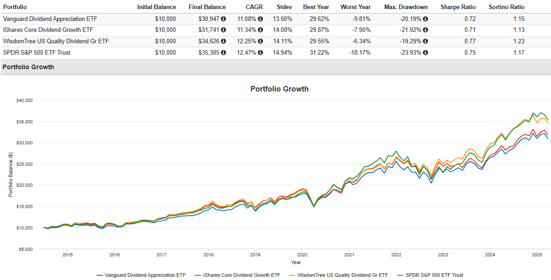Open info icon next to 11.34% CAGR
551x280 pixels.
pos(260,30)
